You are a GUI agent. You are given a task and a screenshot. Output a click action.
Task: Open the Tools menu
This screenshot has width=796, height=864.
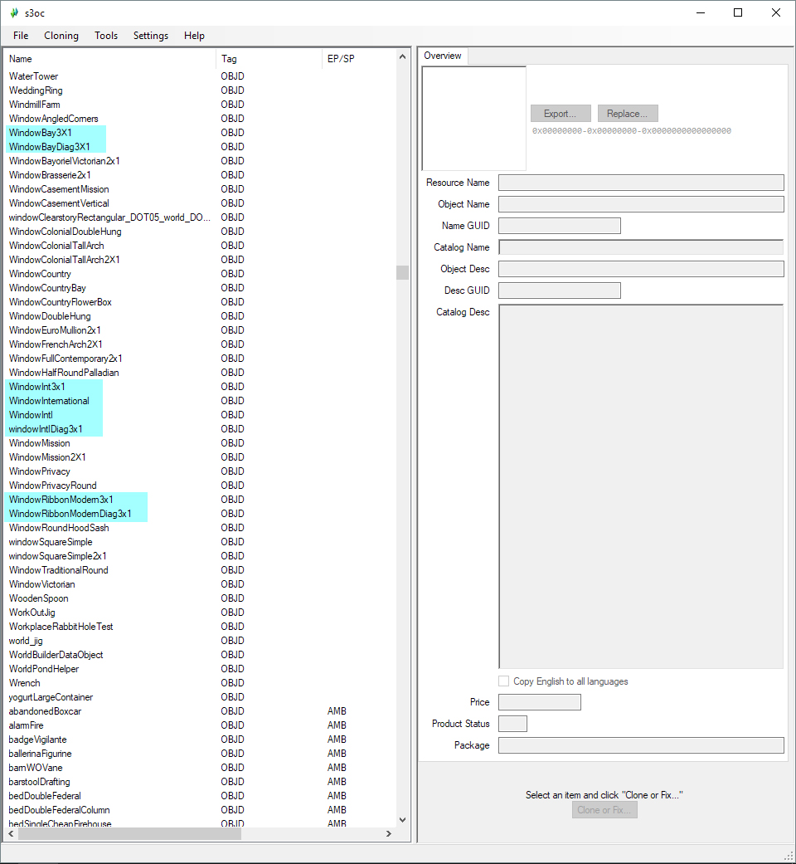tap(105, 35)
